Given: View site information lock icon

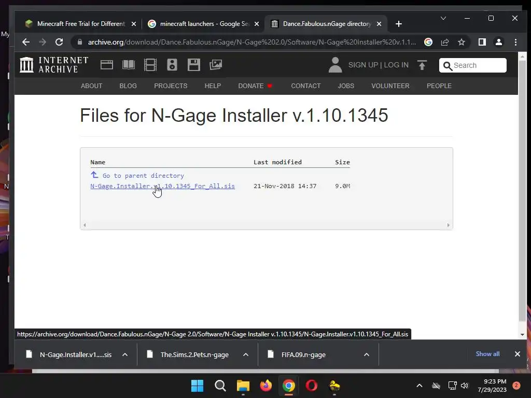Looking at the screenshot, I should pyautogui.click(x=80, y=42).
